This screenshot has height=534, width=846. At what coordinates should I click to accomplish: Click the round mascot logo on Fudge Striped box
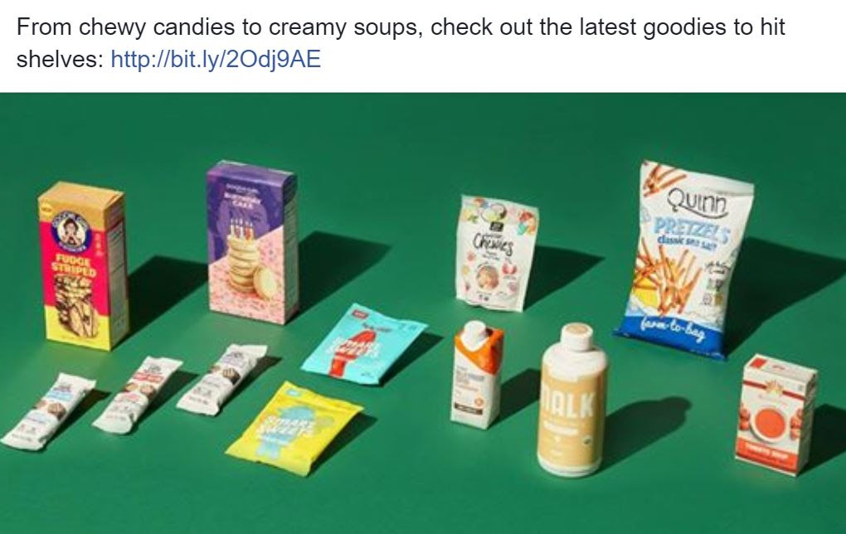click(x=70, y=231)
